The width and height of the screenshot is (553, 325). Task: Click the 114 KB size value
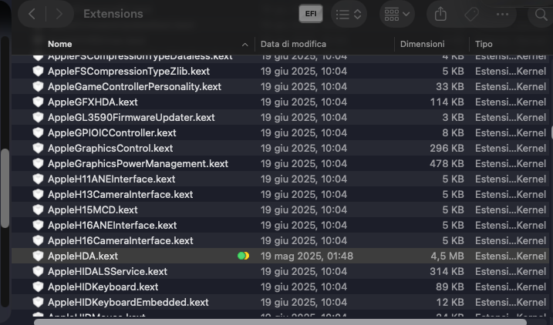pos(447,102)
